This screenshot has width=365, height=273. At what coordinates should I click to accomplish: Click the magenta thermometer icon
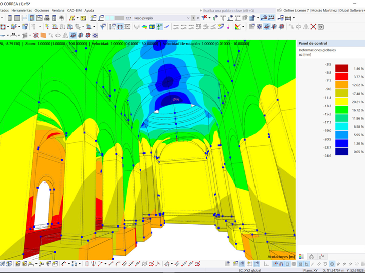[228, 27]
